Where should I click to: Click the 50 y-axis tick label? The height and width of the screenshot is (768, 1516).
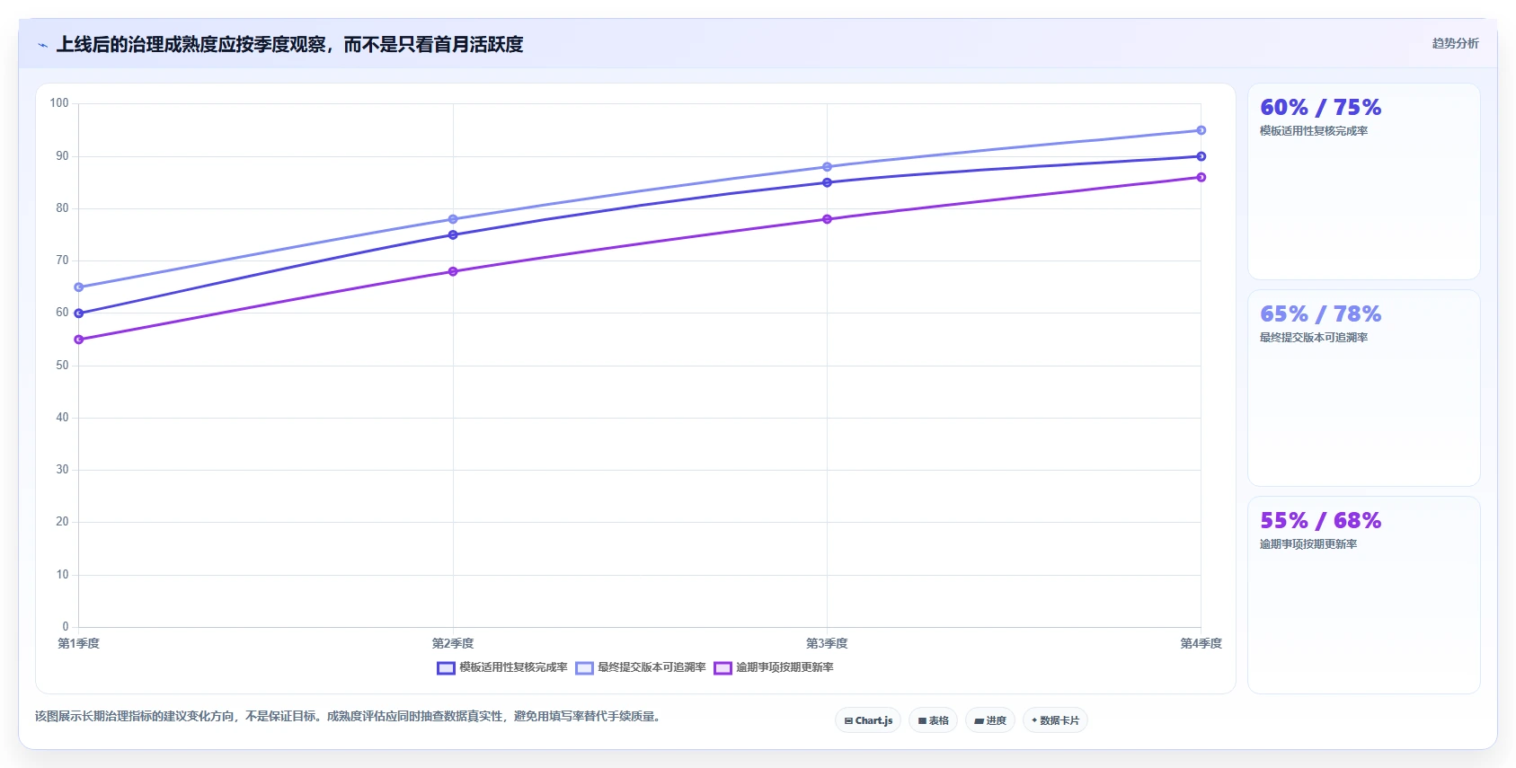coord(62,366)
